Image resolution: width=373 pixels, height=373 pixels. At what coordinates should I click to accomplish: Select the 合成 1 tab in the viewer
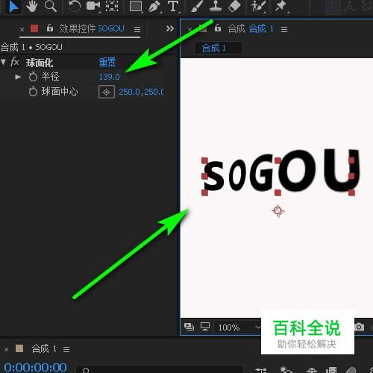click(218, 48)
